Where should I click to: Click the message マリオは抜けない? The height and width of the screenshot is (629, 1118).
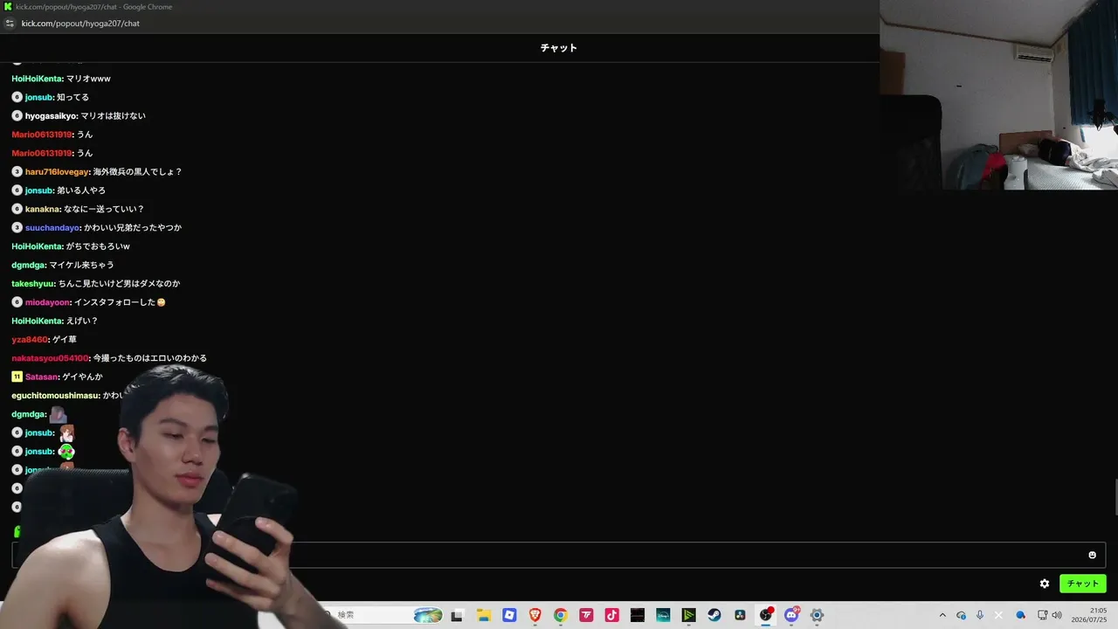pyautogui.click(x=113, y=116)
